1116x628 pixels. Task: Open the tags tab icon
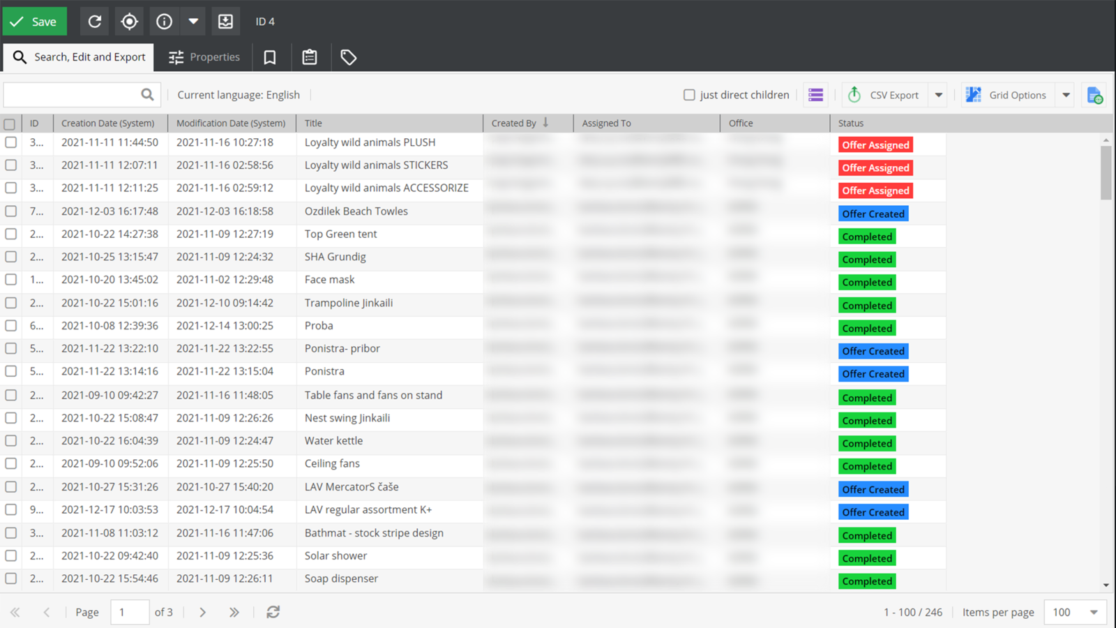click(x=349, y=57)
